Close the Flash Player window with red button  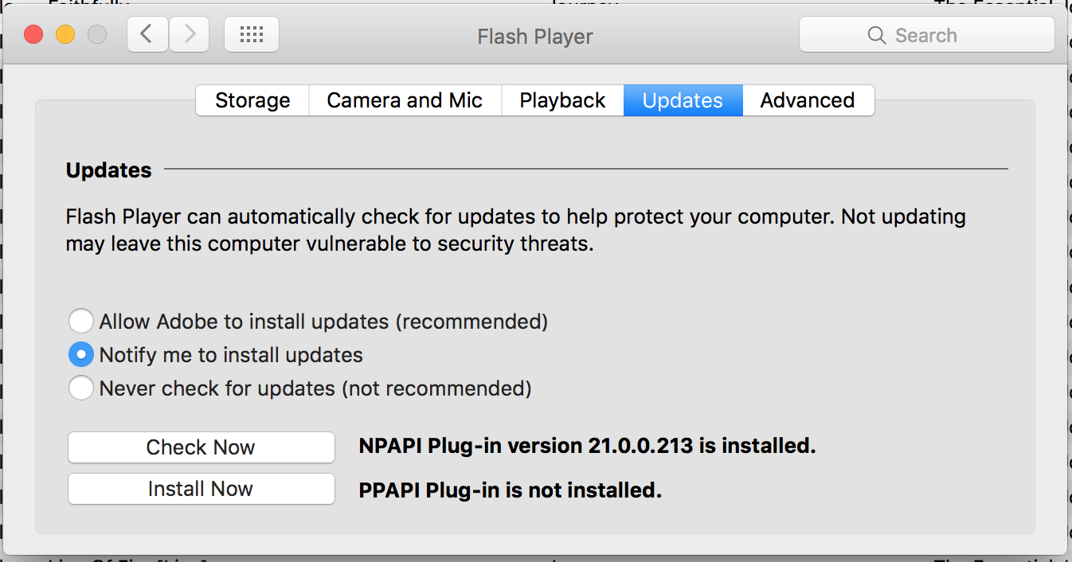(x=33, y=35)
